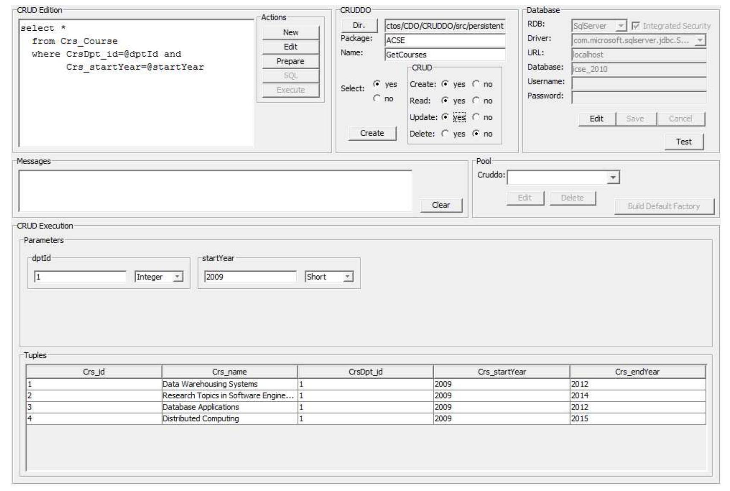The image size is (730, 491).
Task: Click the CrsDpt_id column header
Action: [x=365, y=372]
